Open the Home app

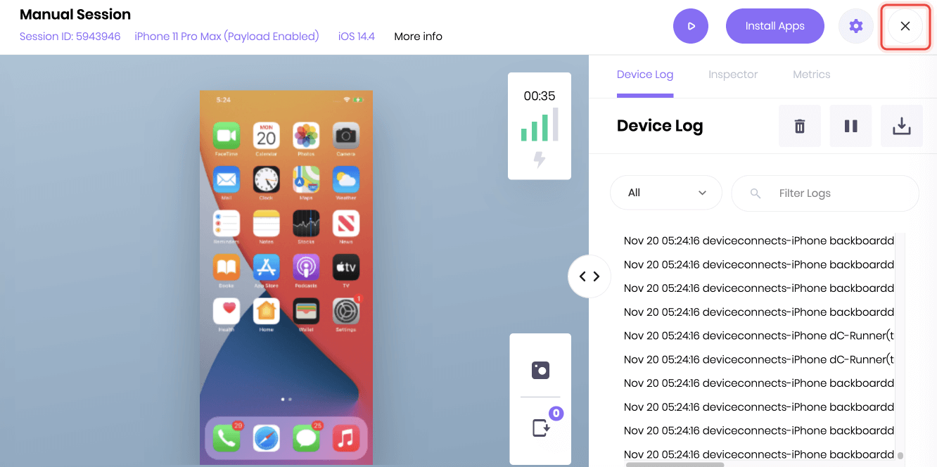click(x=266, y=311)
